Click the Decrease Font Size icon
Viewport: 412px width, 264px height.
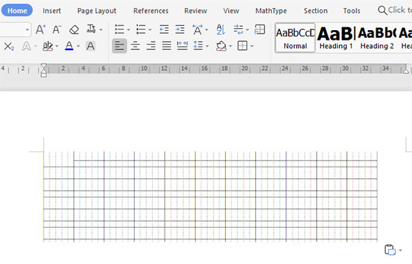[57, 29]
